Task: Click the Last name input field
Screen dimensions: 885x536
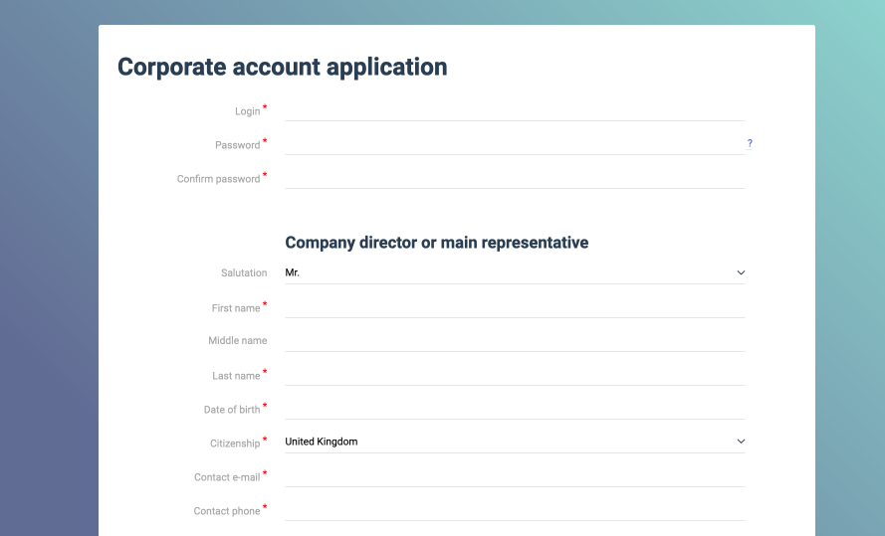Action: point(515,374)
